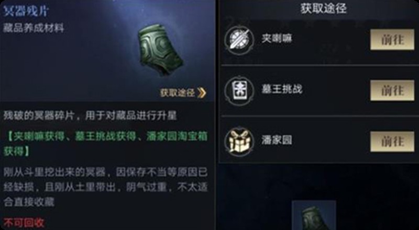Click the 获取途径 panel header
Viewport: 419px width, 230px height.
323,8
